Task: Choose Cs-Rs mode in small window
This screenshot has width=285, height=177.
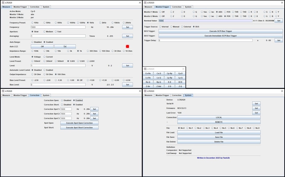Action: [148, 73]
